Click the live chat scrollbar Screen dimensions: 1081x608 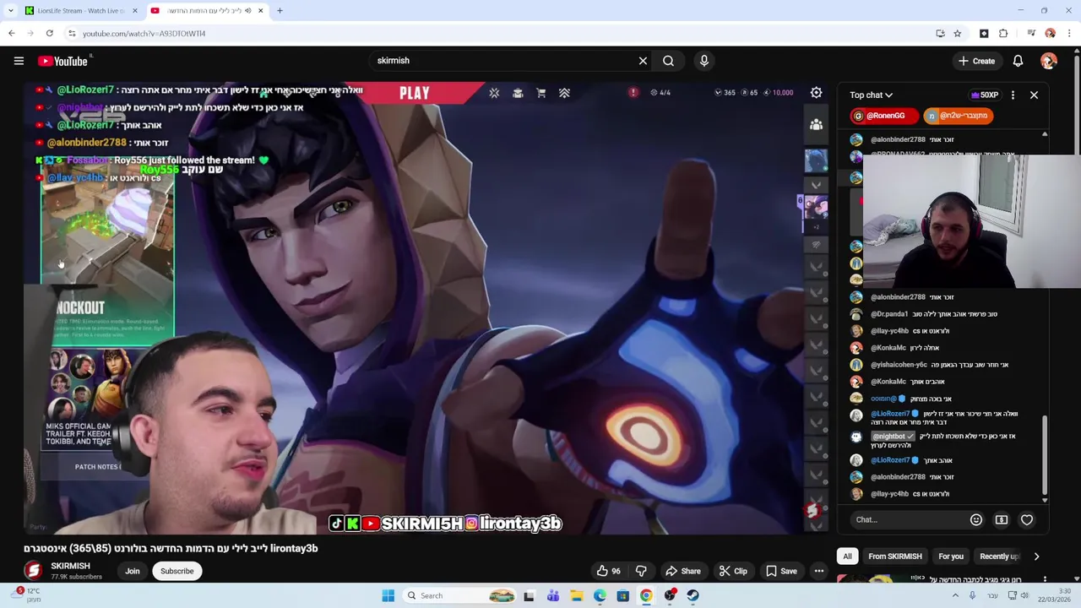[1045, 456]
